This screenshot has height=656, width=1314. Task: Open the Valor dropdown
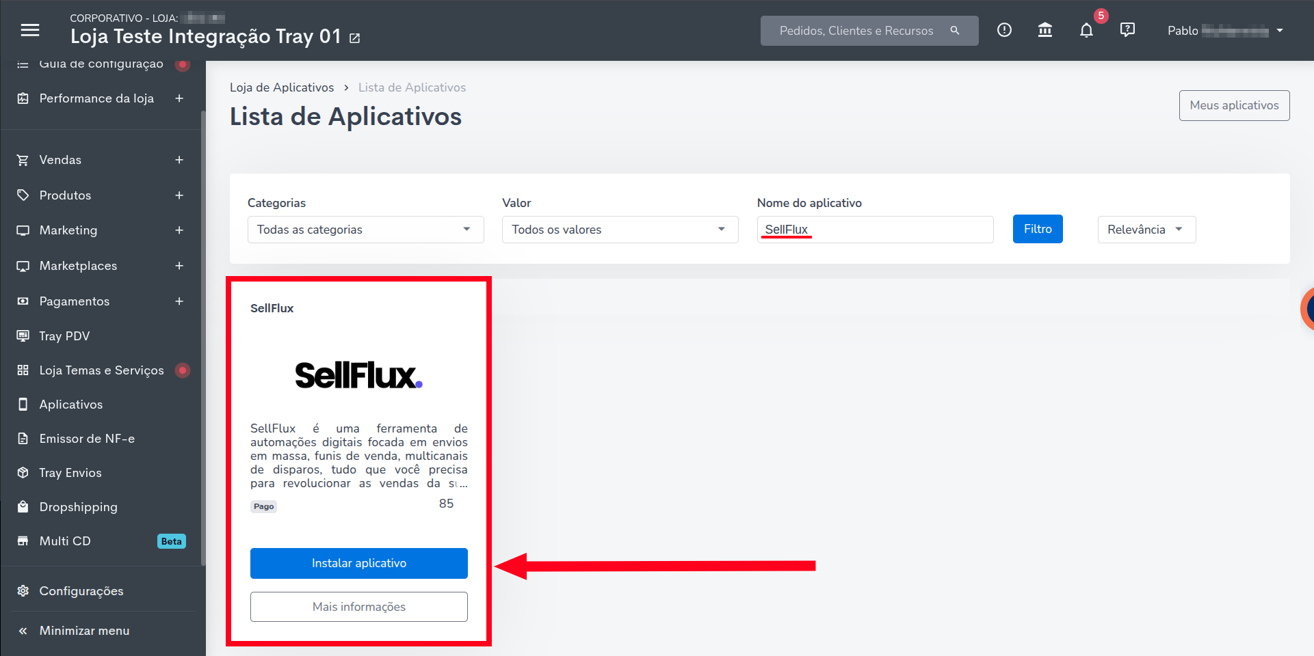tap(620, 230)
